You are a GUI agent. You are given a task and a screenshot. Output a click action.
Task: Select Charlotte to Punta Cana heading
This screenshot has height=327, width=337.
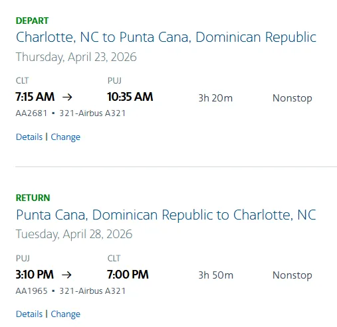pos(166,37)
